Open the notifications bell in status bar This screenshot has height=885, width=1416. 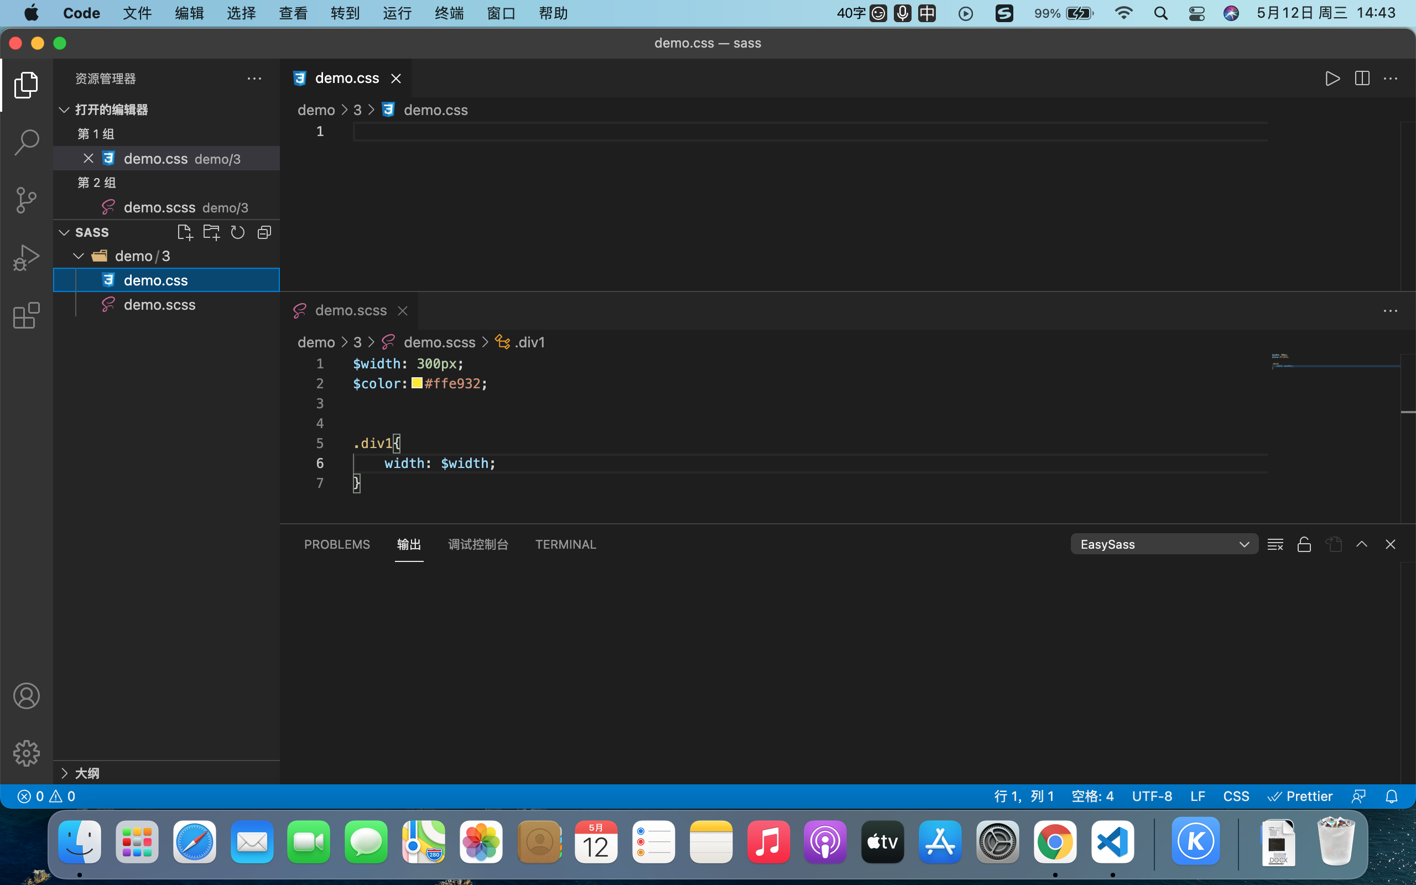click(1392, 796)
